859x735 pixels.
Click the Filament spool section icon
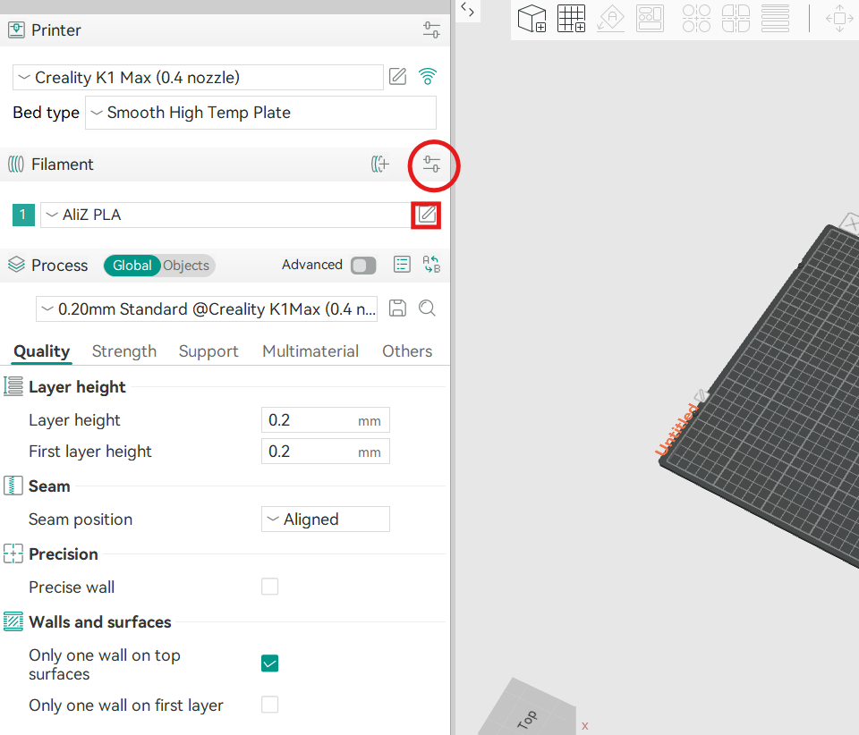16,165
